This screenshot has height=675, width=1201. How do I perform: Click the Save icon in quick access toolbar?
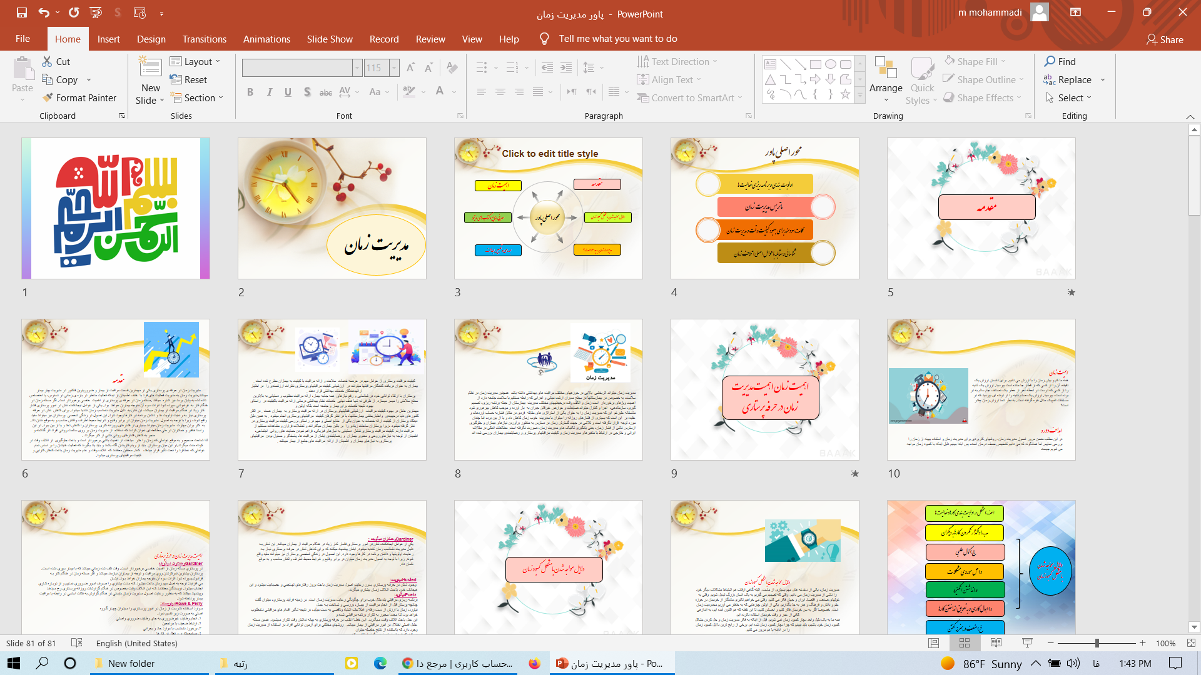coord(21,12)
